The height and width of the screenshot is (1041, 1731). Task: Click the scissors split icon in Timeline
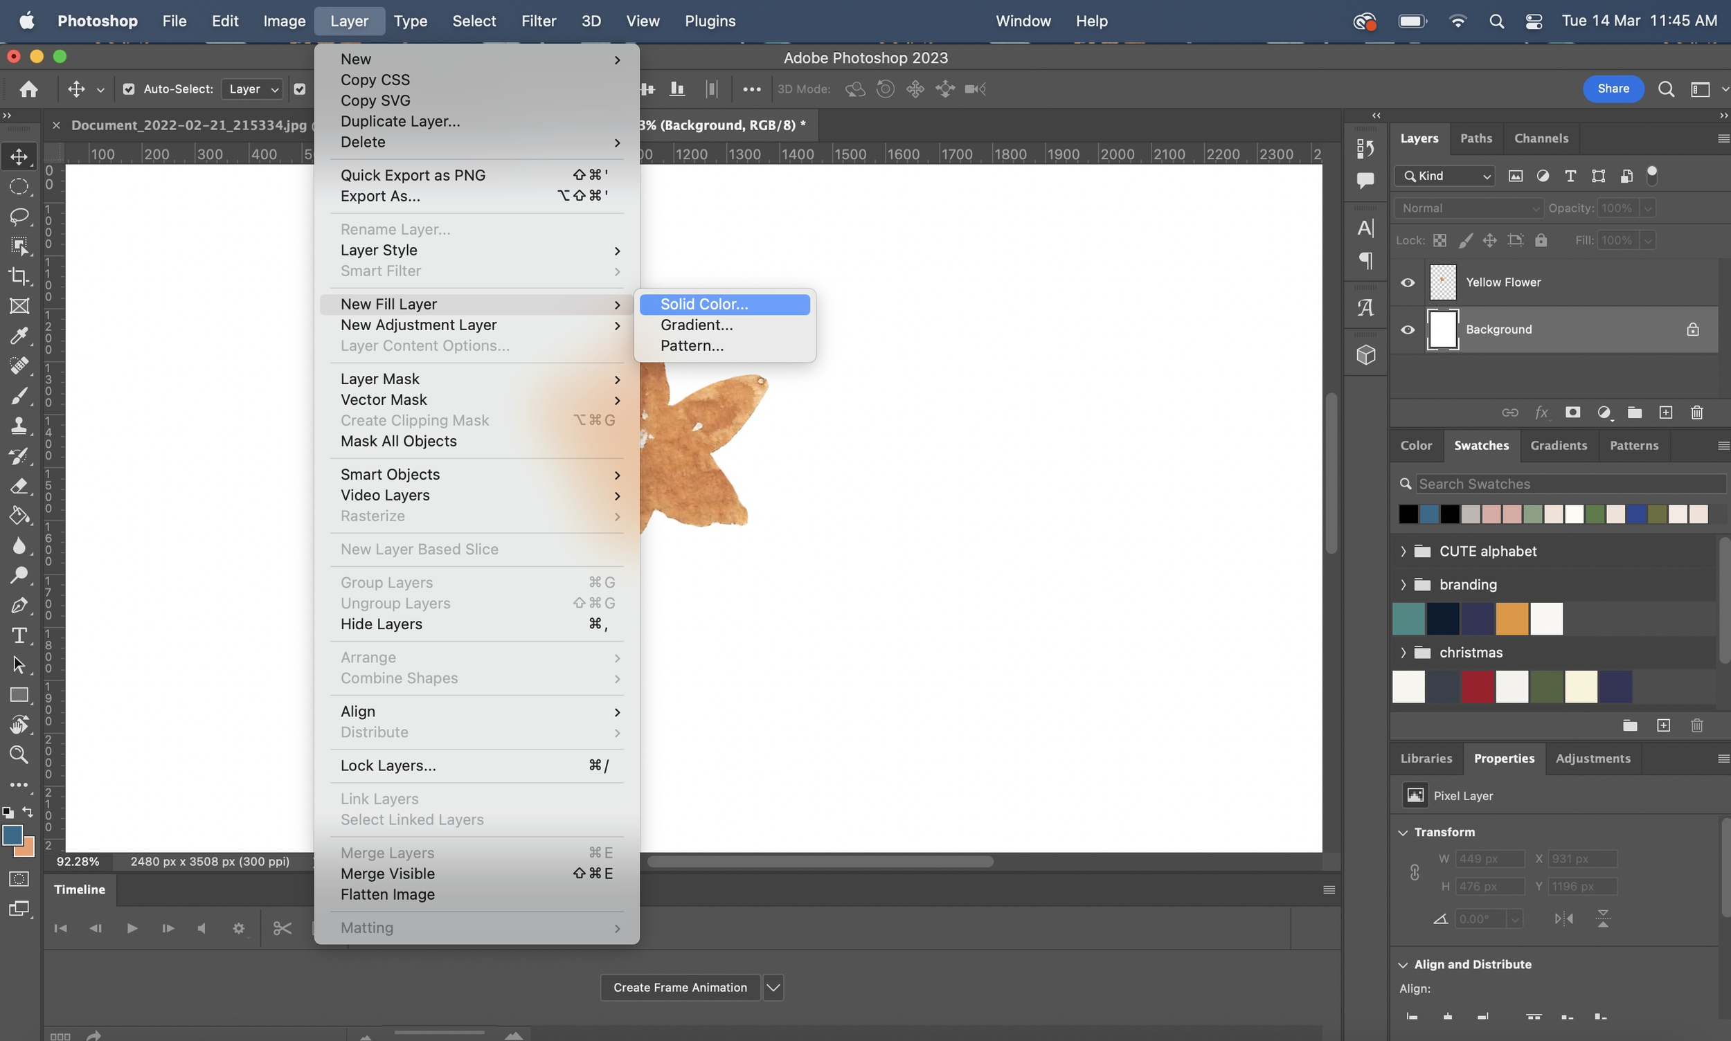click(282, 929)
